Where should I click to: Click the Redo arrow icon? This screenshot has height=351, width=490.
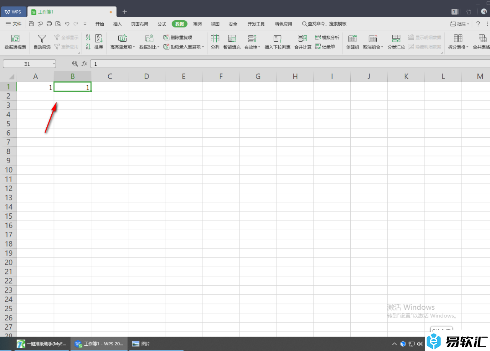(x=76, y=24)
